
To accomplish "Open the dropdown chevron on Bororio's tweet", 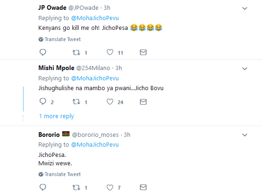I will point(245,135).
